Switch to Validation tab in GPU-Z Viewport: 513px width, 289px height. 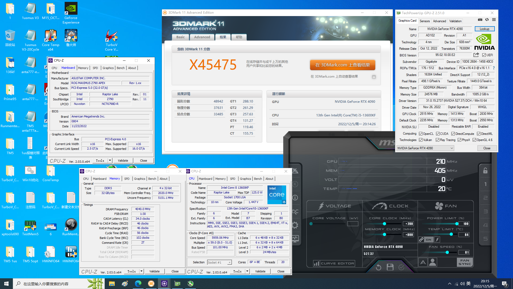click(x=455, y=21)
